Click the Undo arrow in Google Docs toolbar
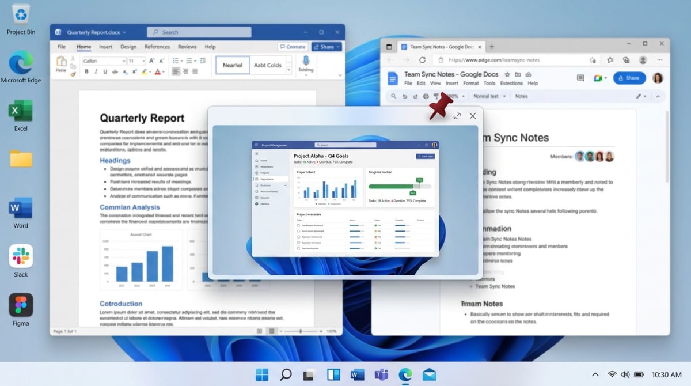Image resolution: width=691 pixels, height=386 pixels. 405,96
